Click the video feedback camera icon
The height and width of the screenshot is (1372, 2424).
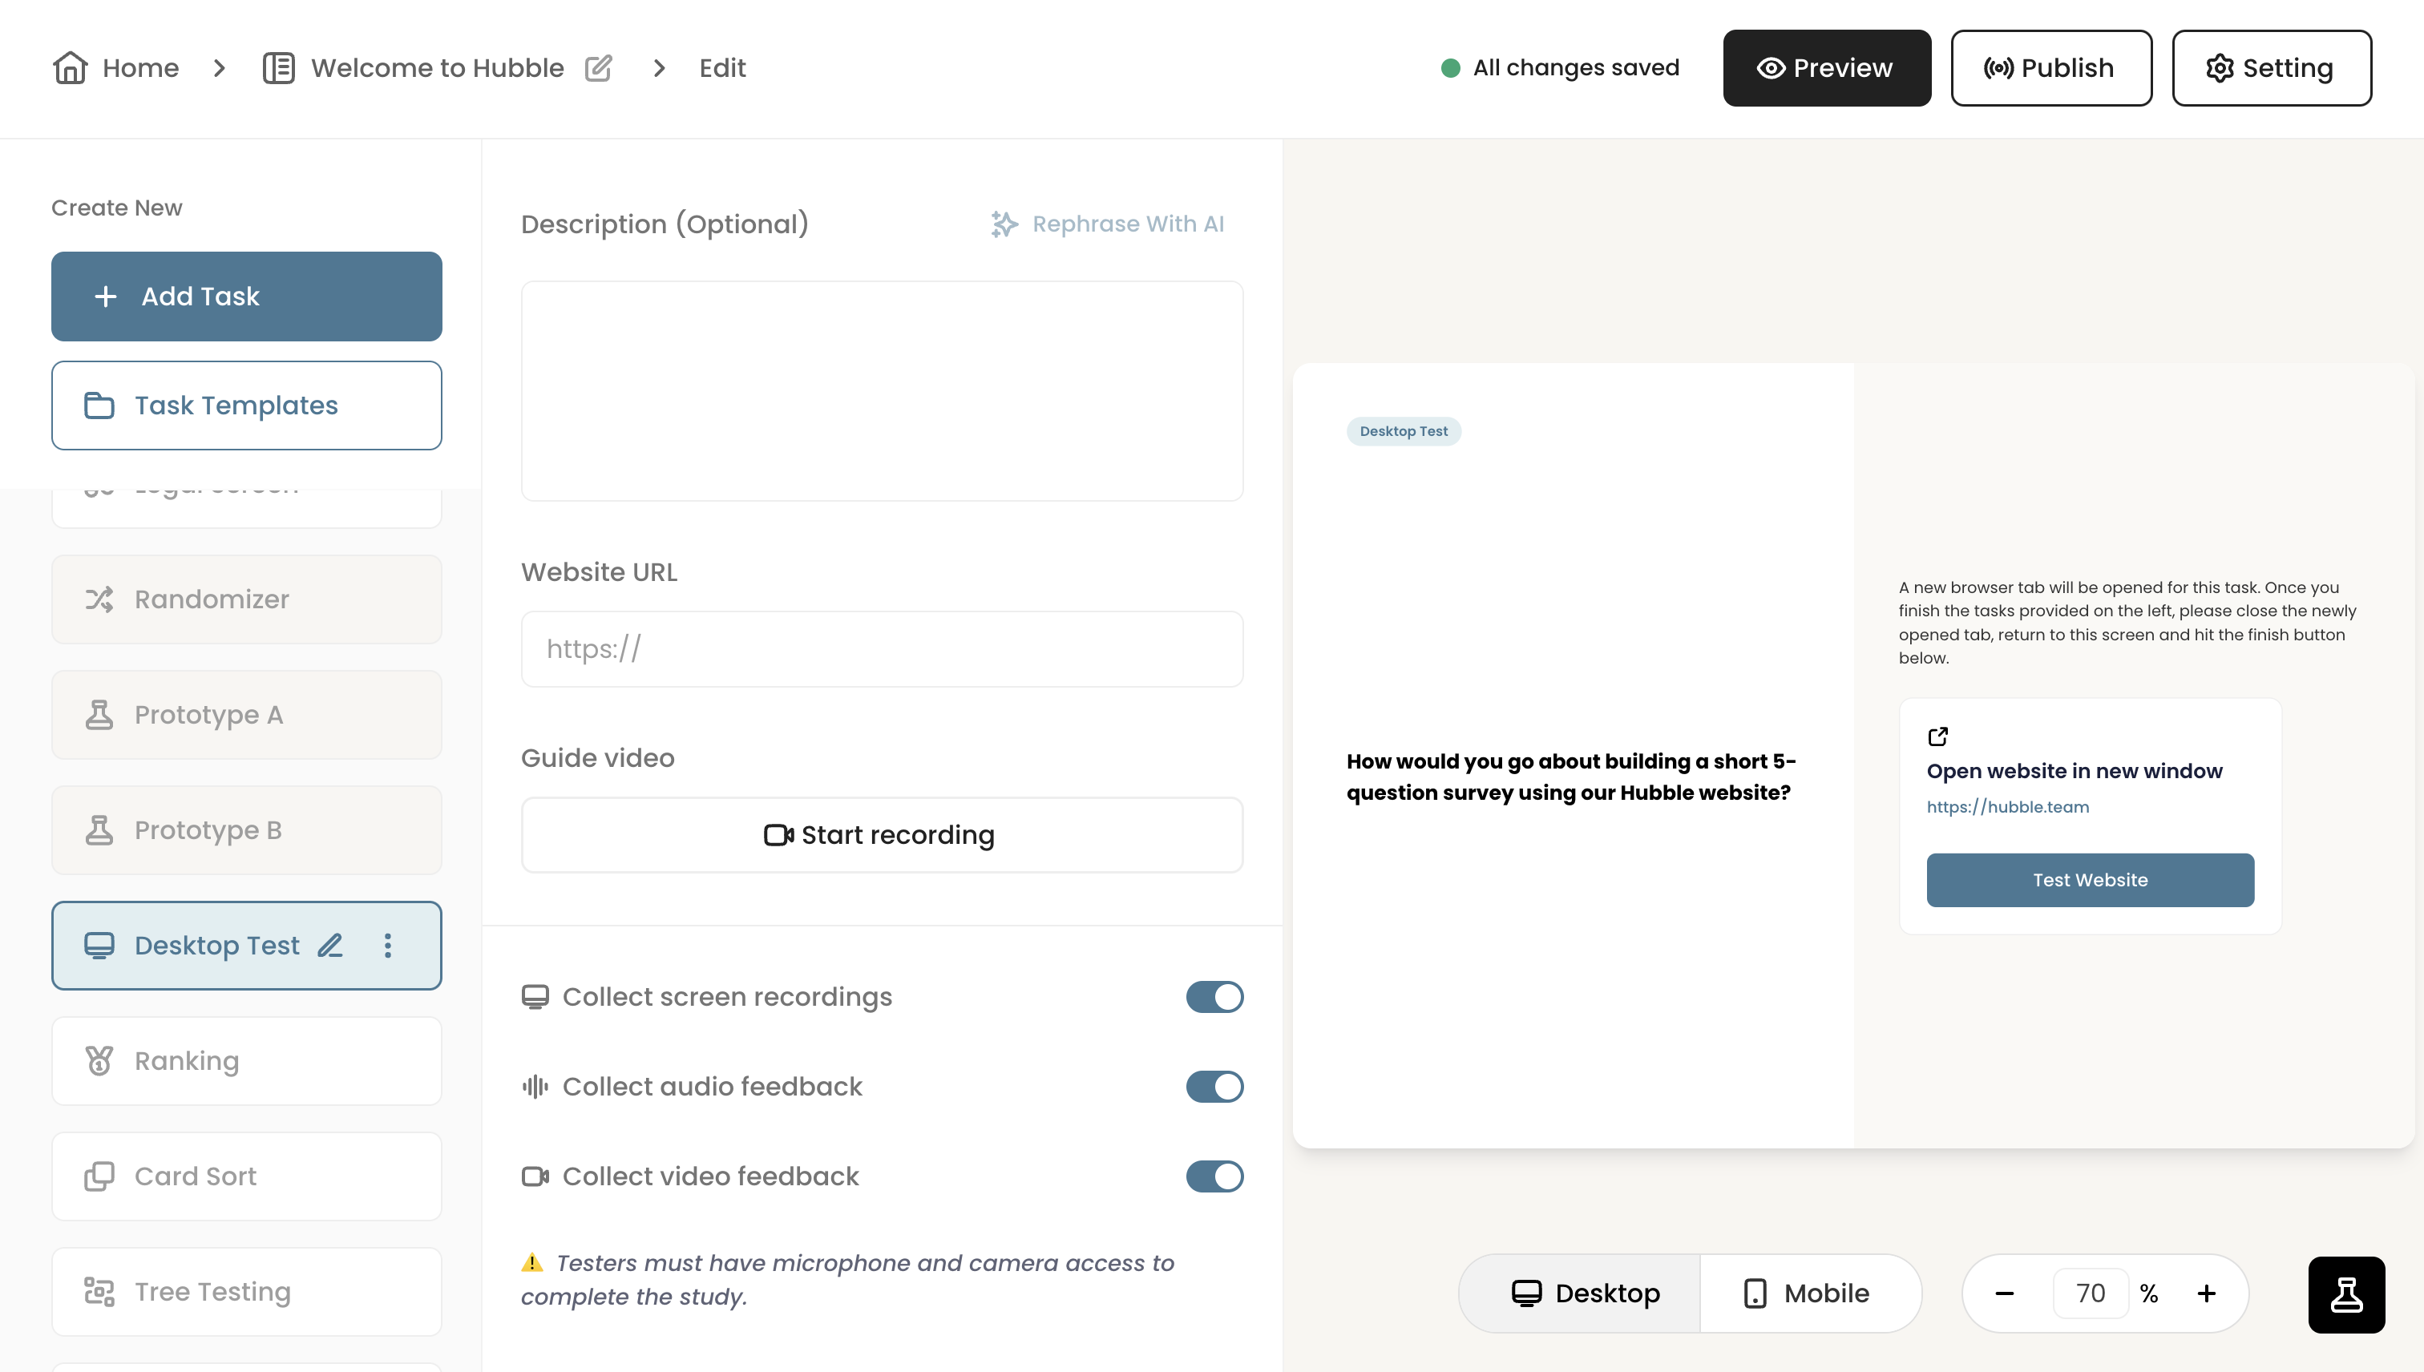tap(535, 1176)
